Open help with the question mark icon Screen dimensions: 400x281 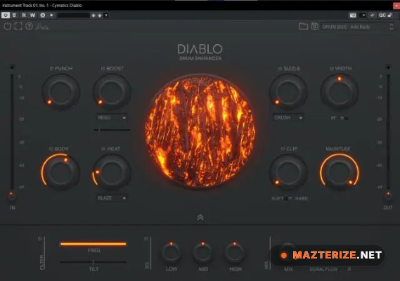(x=30, y=26)
